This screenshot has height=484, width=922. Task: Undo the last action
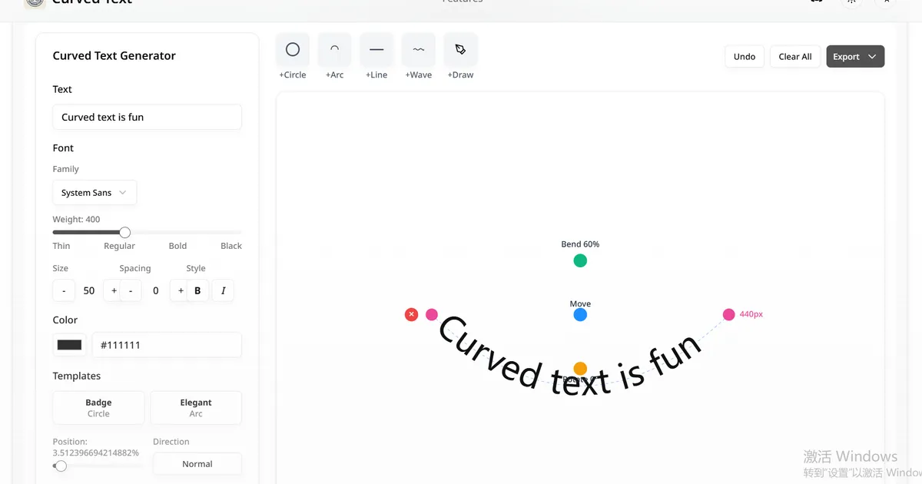point(744,56)
